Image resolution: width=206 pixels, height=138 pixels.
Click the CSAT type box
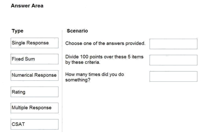click(x=34, y=124)
